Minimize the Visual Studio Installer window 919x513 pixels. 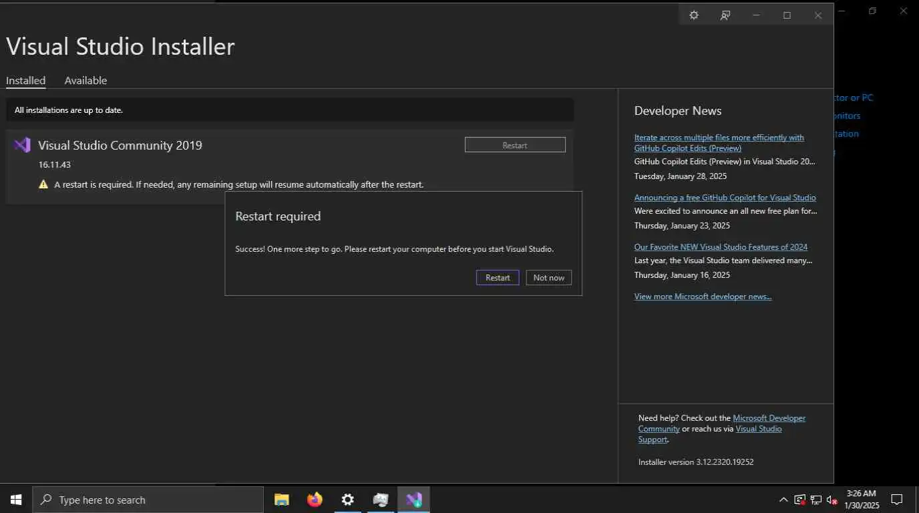(x=756, y=15)
